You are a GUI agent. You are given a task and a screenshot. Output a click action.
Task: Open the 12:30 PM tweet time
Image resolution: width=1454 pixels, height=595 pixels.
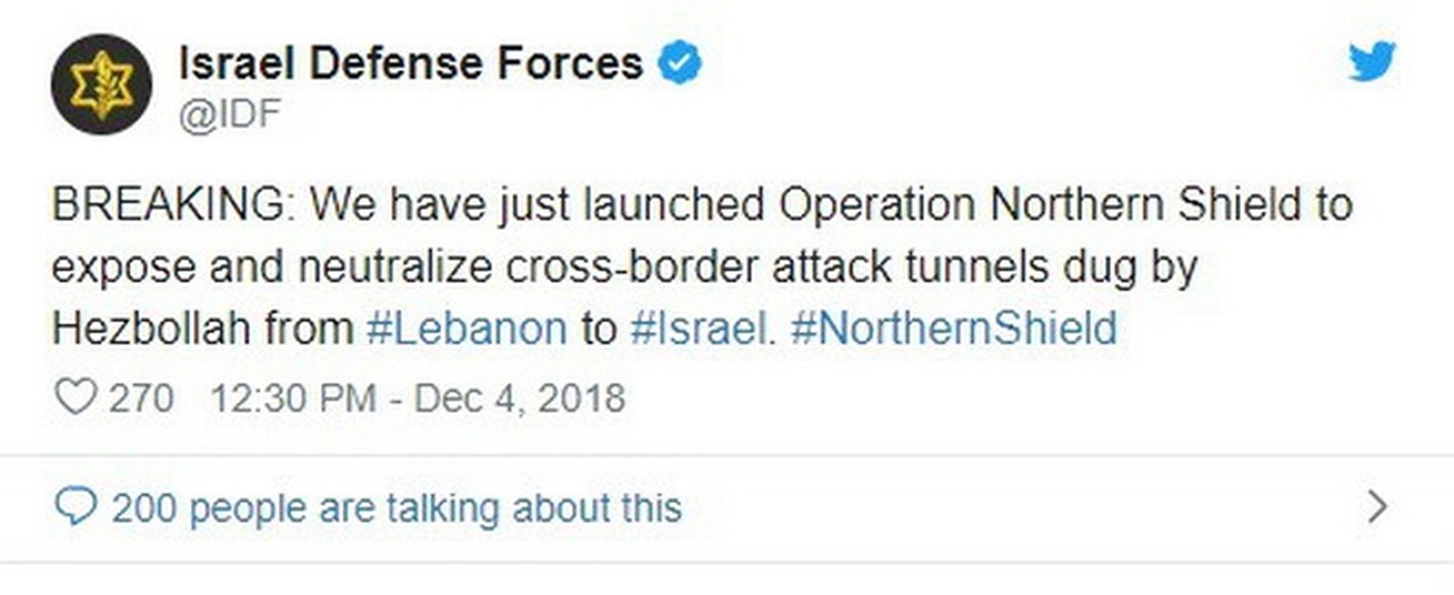click(293, 399)
